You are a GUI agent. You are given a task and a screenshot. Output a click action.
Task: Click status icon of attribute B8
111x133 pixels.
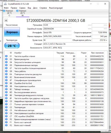(6, 83)
